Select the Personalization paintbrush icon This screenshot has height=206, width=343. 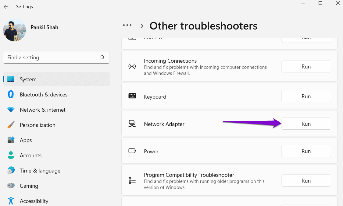click(11, 125)
